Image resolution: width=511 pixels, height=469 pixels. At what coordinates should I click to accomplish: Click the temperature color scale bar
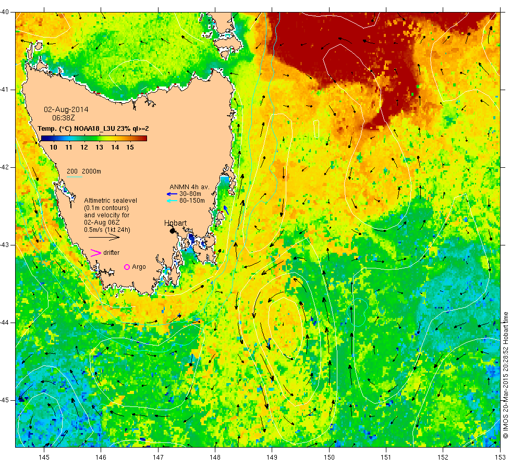94,139
